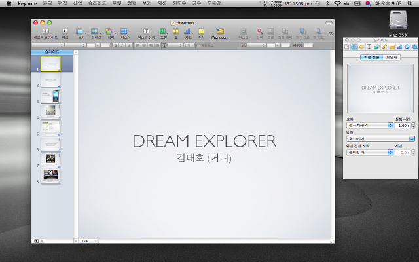
Task: Open the 효과 transition effect dropdown
Action: coord(369,125)
